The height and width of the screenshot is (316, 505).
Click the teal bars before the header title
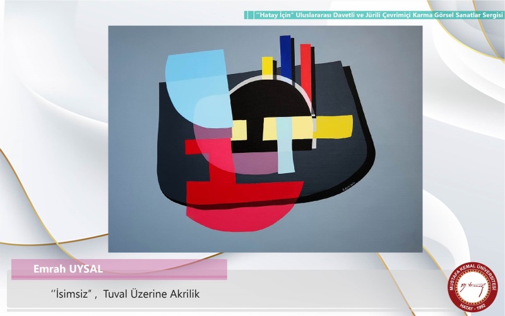(249, 15)
